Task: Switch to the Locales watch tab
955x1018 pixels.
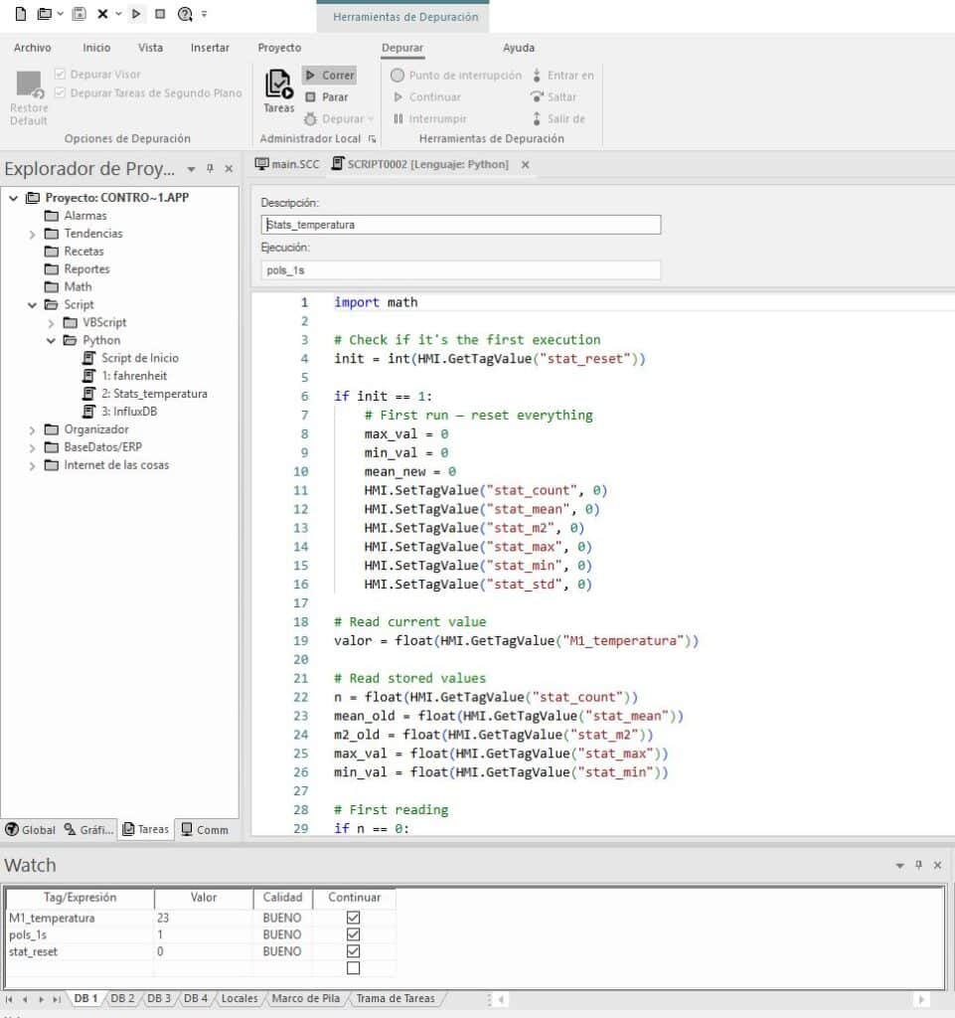Action: pos(239,998)
